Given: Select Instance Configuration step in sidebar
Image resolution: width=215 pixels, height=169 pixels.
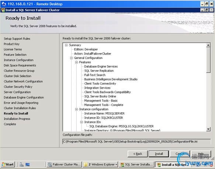Looking at the screenshot, I should [x=19, y=60].
